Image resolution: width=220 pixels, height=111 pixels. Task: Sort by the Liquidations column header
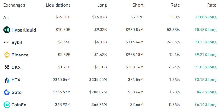coord(58,5)
